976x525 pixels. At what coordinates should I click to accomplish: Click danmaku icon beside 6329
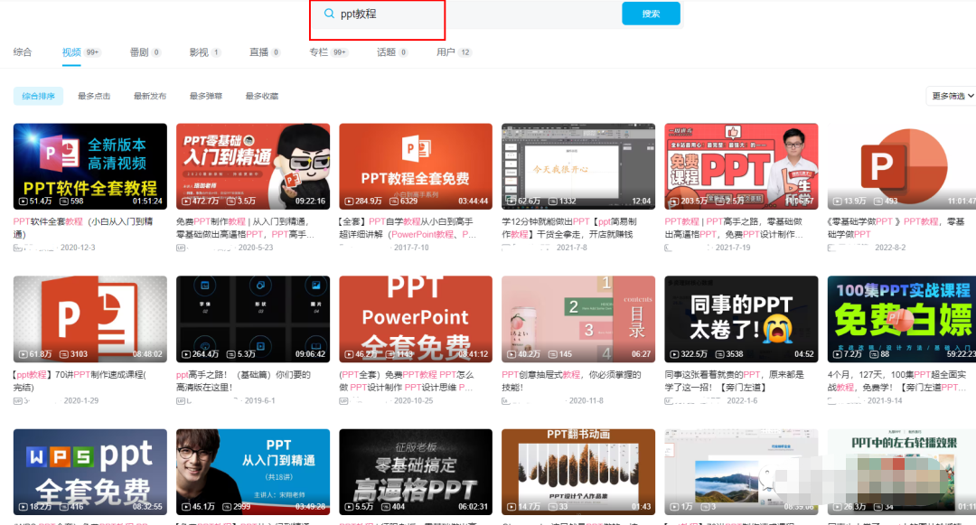(393, 202)
